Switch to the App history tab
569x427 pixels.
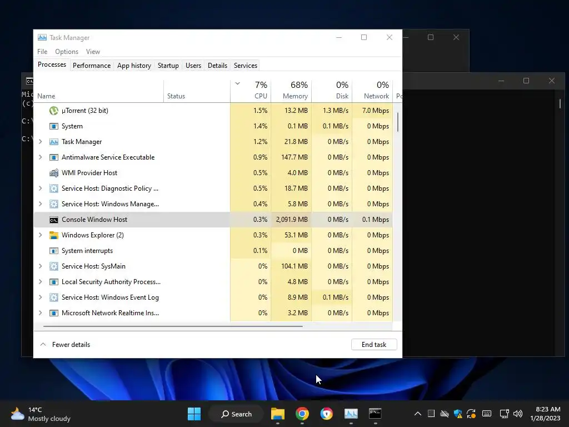tap(134, 66)
